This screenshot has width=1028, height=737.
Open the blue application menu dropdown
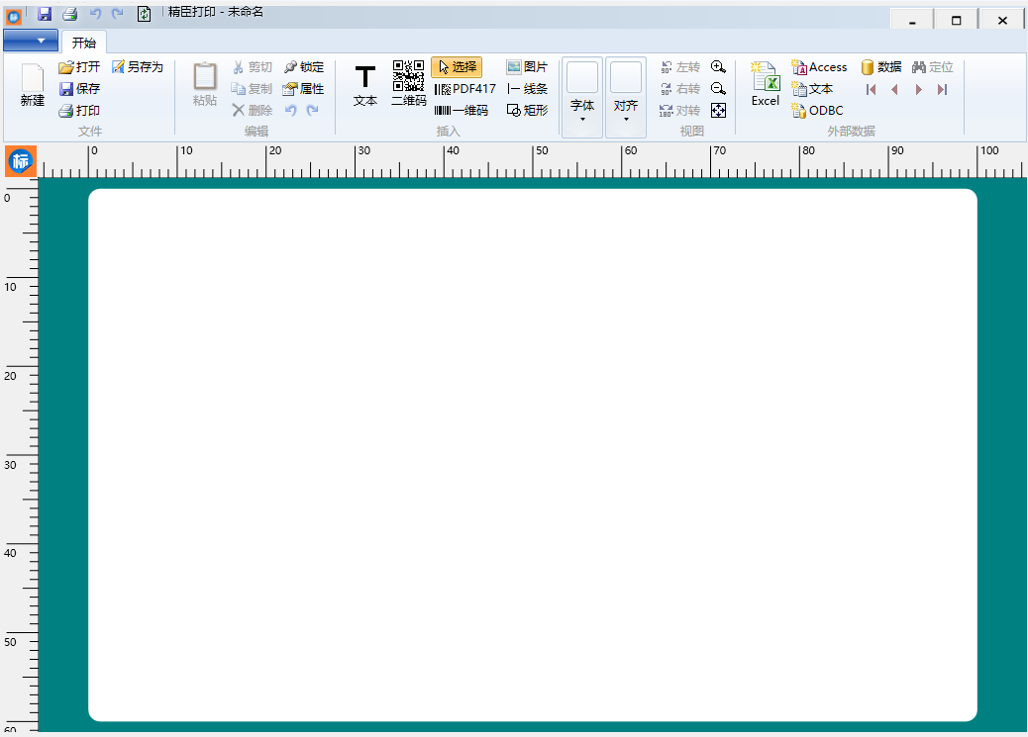30,41
